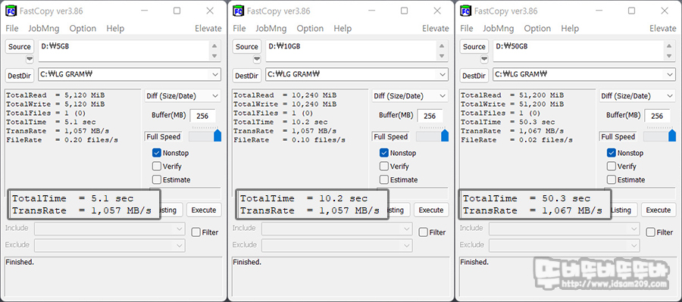This screenshot has width=682, height=302.
Task: Click the 'TotalWrite = 10,240 MiB' line
Action: [285, 104]
